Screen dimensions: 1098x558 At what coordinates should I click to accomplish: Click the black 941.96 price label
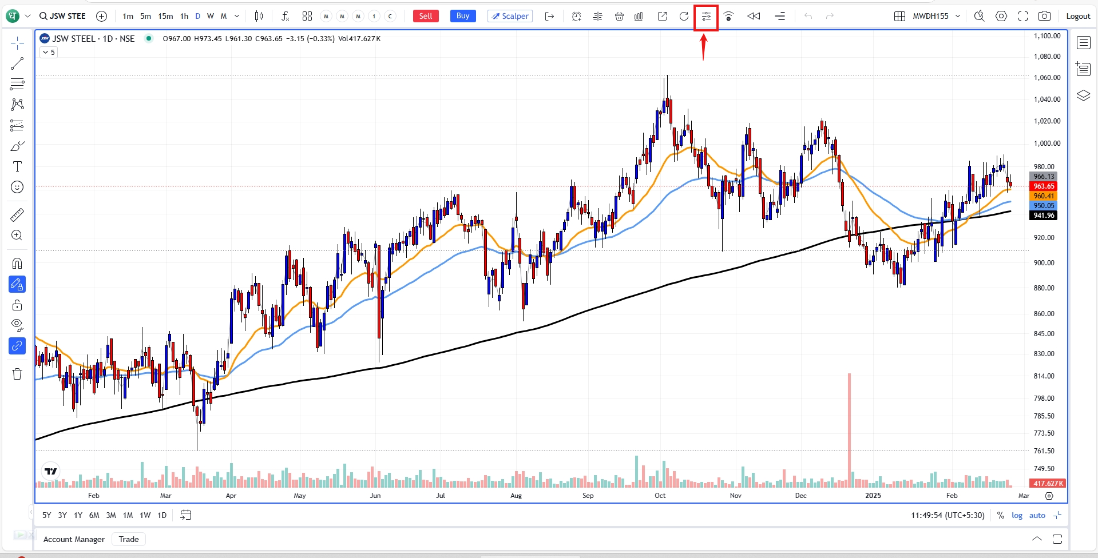tap(1044, 216)
